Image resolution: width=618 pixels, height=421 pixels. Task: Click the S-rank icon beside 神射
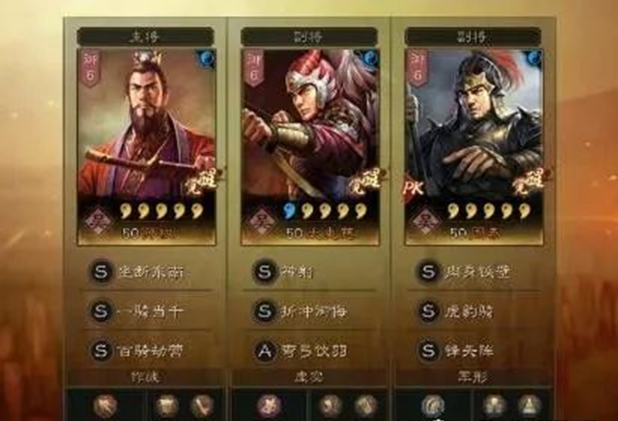(x=265, y=271)
